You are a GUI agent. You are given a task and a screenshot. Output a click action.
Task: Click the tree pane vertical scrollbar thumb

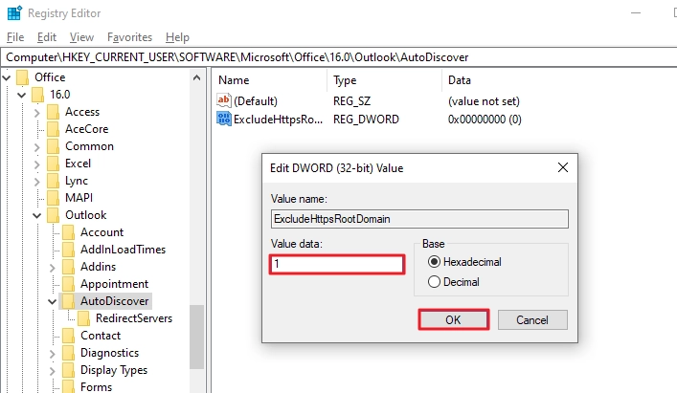pyautogui.click(x=197, y=337)
